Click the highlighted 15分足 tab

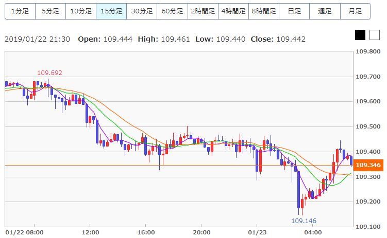[111, 11]
